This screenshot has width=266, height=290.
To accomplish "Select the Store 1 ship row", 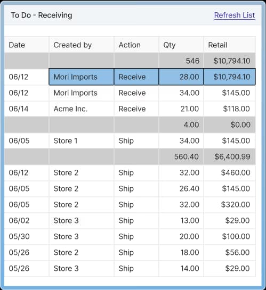I will point(130,141).
